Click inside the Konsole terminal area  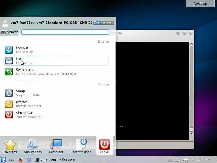tap(153, 91)
